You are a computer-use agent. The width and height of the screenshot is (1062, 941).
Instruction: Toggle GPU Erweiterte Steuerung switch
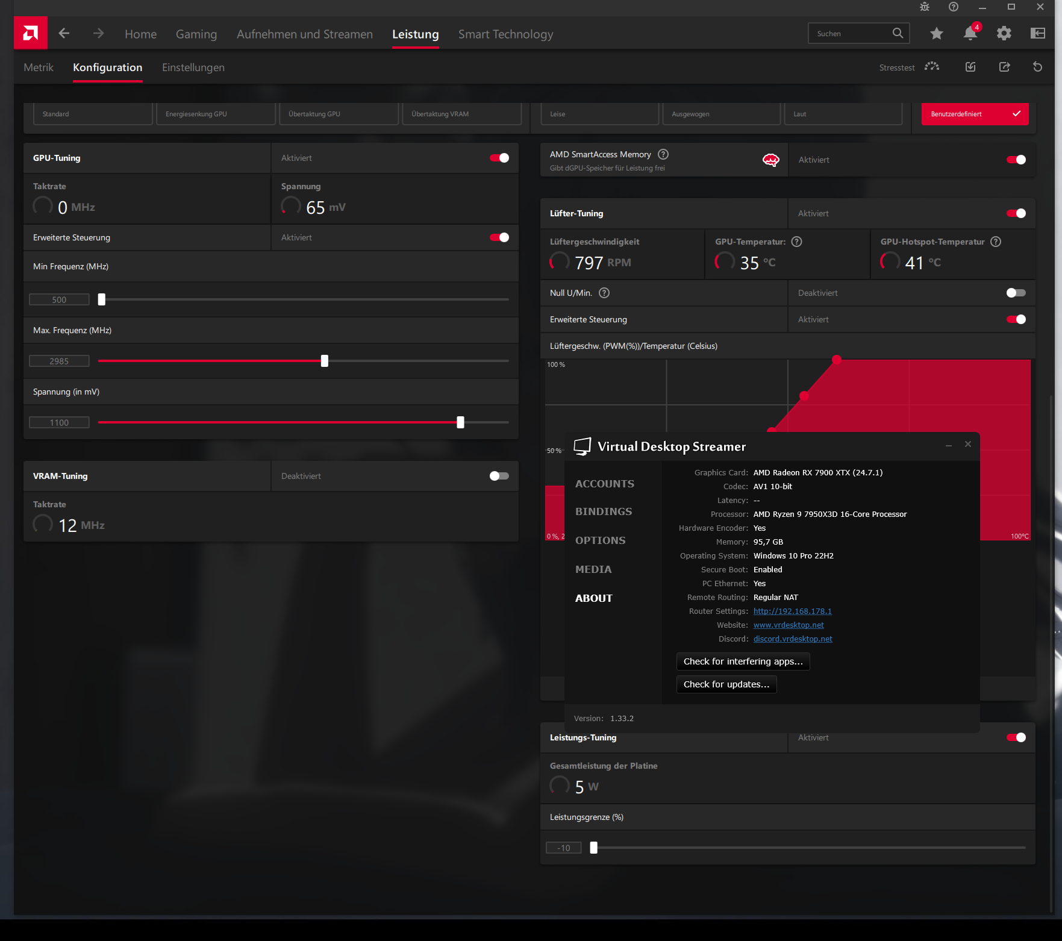click(x=499, y=237)
